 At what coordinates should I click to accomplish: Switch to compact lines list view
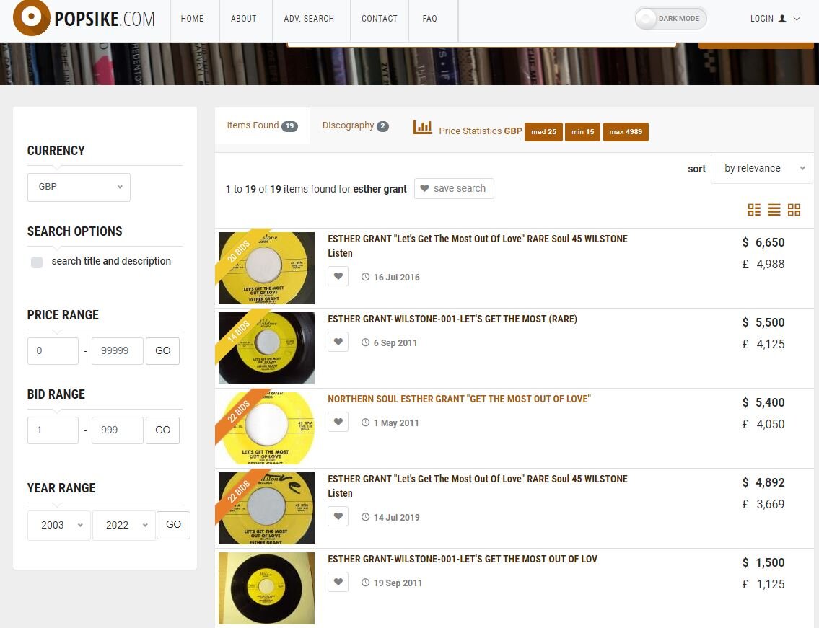[774, 210]
